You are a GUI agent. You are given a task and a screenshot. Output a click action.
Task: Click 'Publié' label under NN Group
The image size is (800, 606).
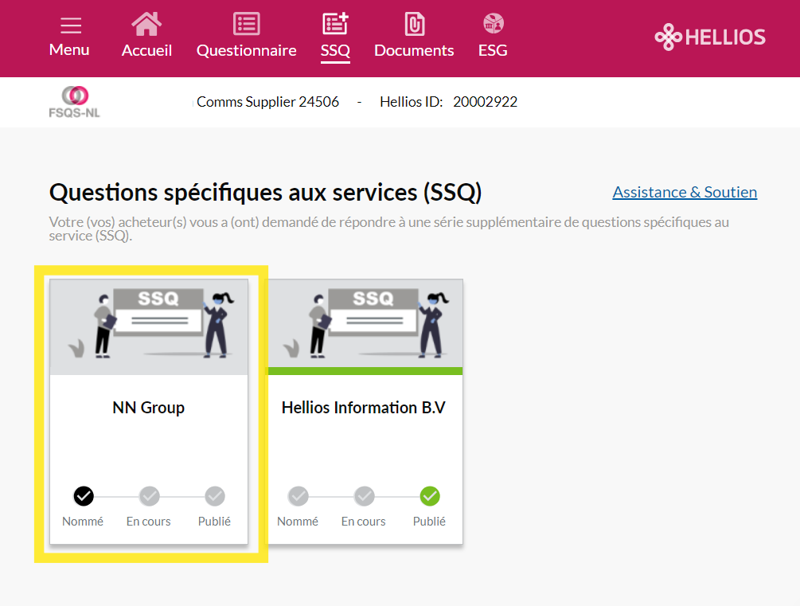[214, 522]
